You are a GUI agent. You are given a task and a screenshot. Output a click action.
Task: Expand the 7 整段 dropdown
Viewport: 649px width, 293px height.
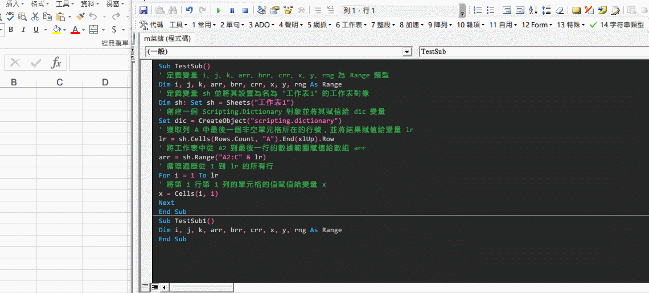click(x=383, y=25)
